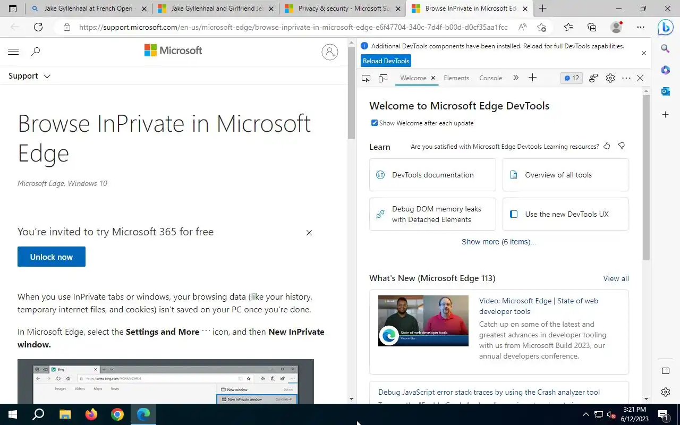Open the Favorites list icon
Screen dimensions: 680x425
click(x=568, y=27)
